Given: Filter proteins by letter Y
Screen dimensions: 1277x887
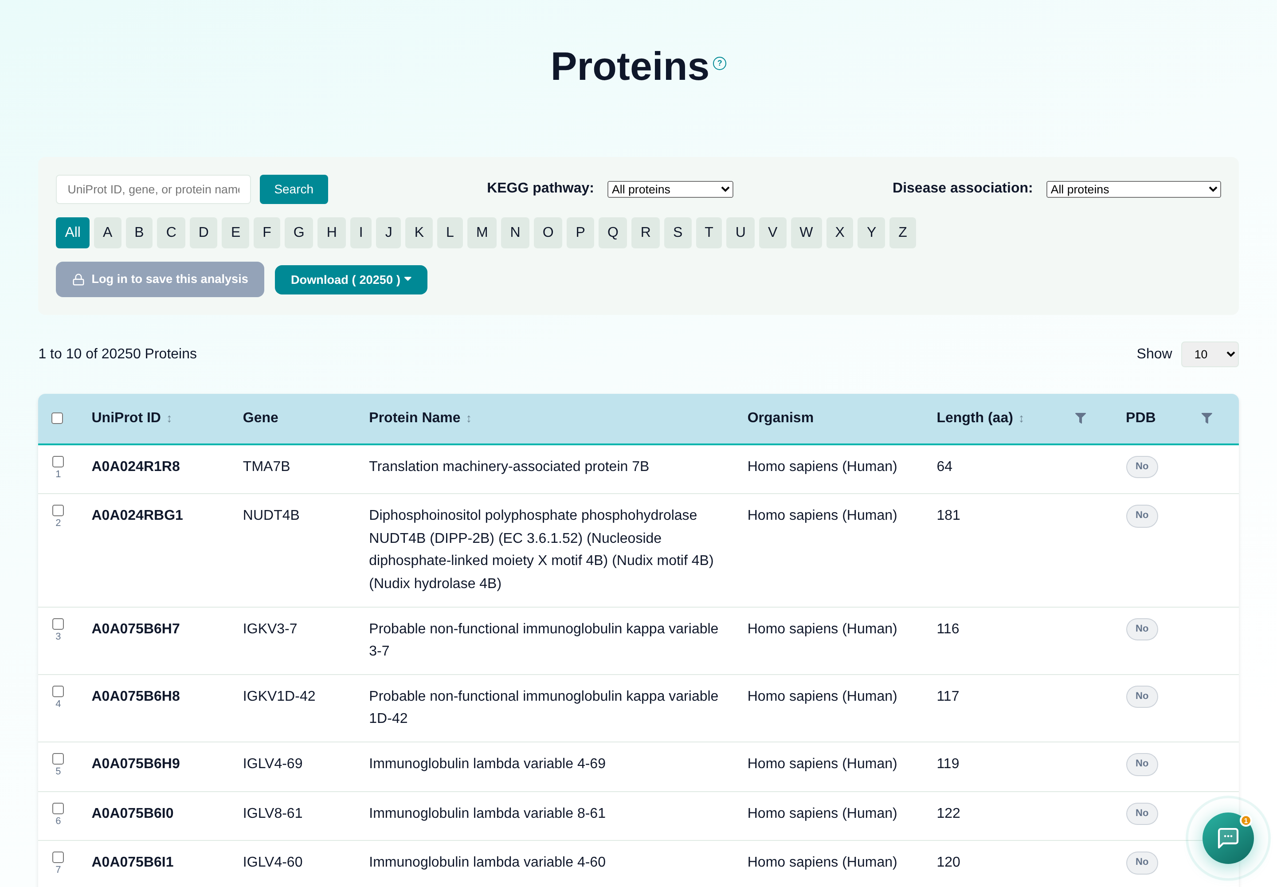Looking at the screenshot, I should click(871, 232).
